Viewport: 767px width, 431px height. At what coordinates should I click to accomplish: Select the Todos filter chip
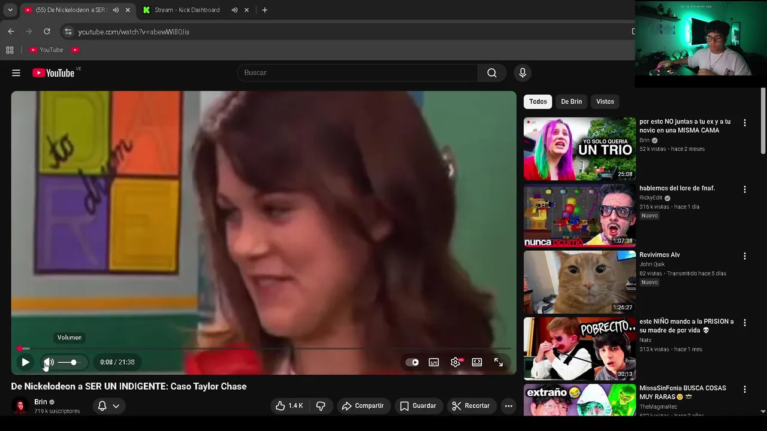coord(538,102)
